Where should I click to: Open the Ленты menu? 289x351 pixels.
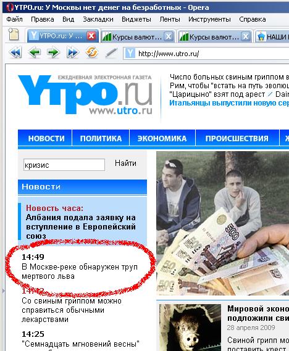170,19
